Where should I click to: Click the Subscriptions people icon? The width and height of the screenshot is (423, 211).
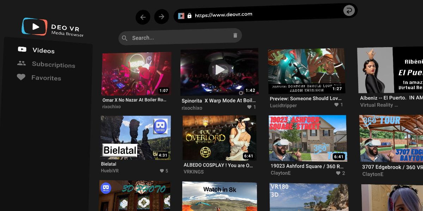click(22, 63)
